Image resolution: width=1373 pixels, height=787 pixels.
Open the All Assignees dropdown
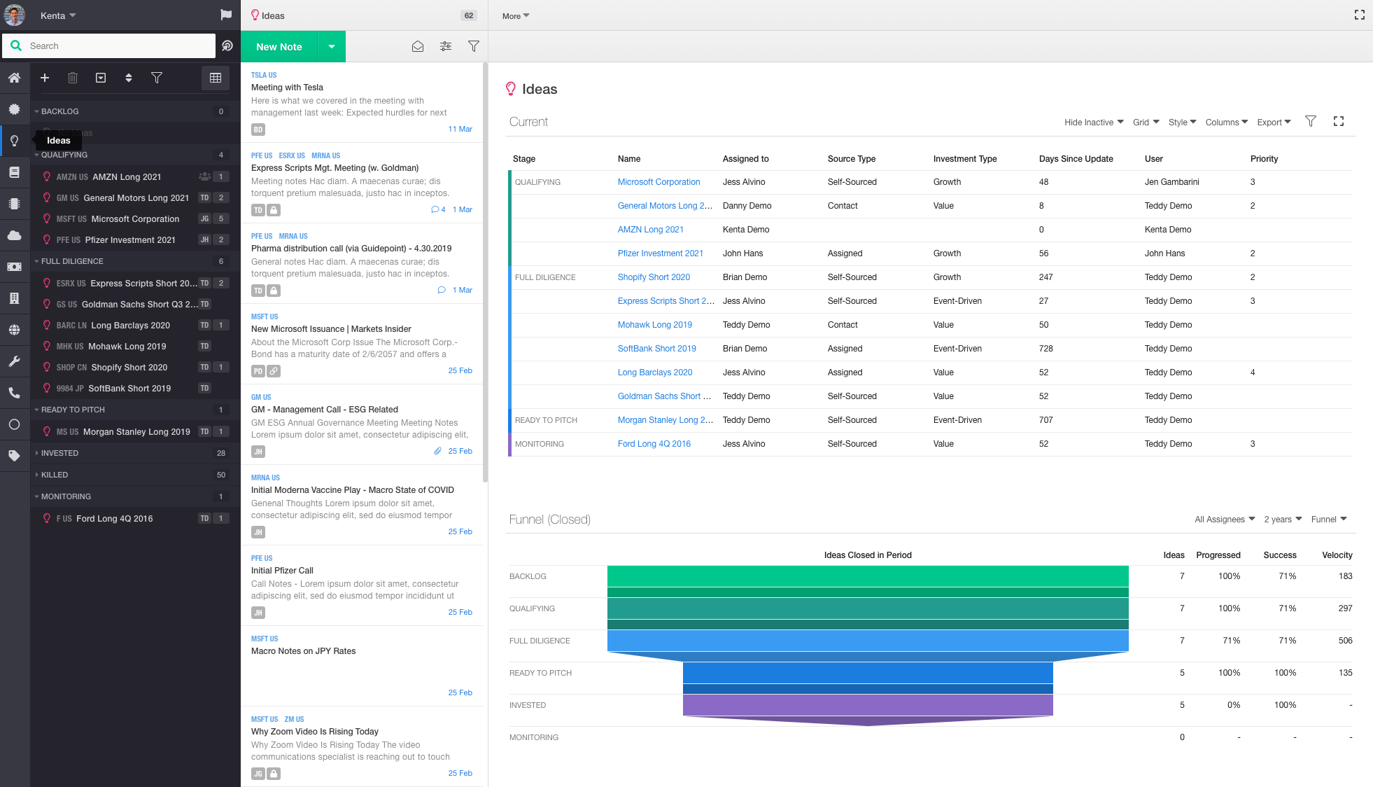(1225, 519)
